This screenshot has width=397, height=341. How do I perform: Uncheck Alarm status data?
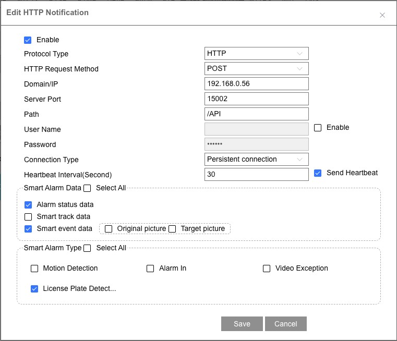28,204
